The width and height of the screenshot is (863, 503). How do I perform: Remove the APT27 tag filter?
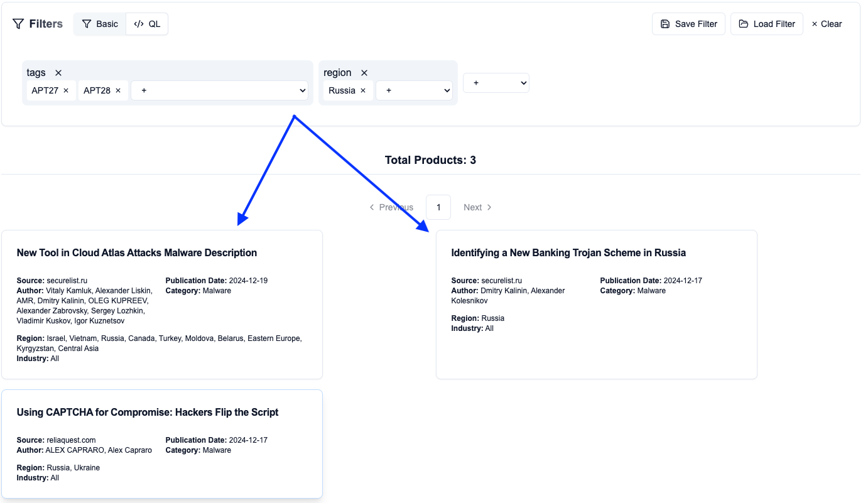(x=67, y=90)
